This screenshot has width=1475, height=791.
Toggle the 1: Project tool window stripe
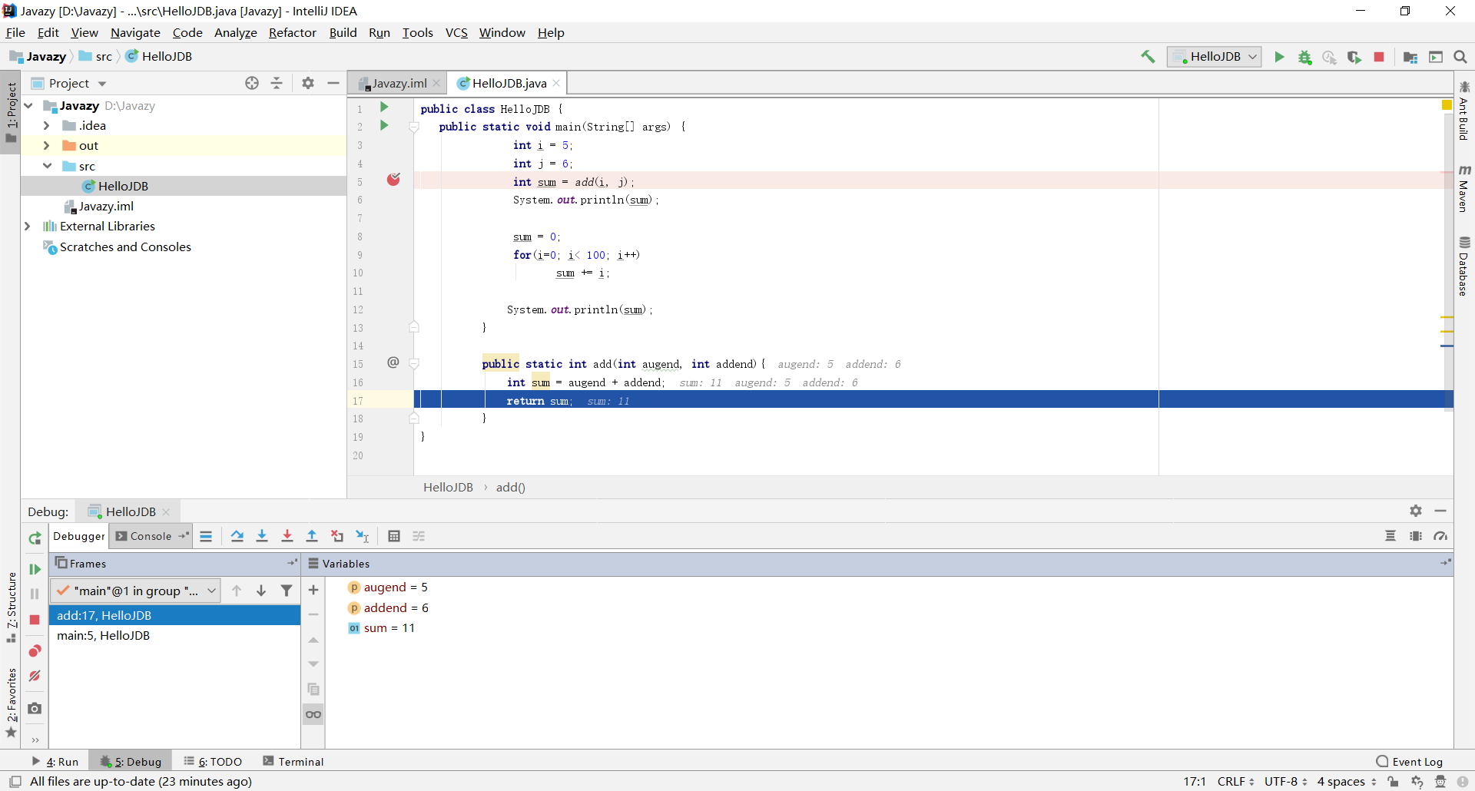[x=11, y=113]
